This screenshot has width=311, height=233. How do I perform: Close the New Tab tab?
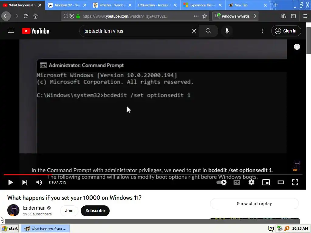(265, 5)
